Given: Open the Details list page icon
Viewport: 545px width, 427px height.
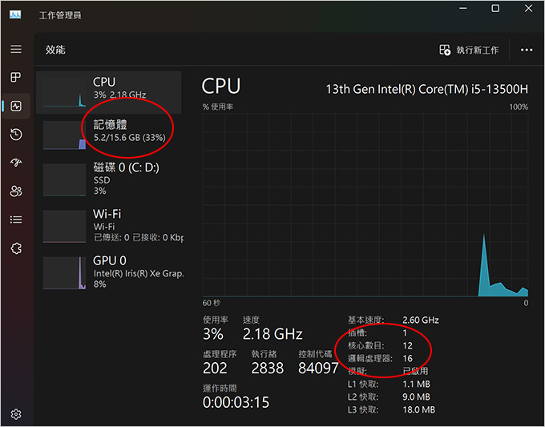Looking at the screenshot, I should pyautogui.click(x=16, y=220).
